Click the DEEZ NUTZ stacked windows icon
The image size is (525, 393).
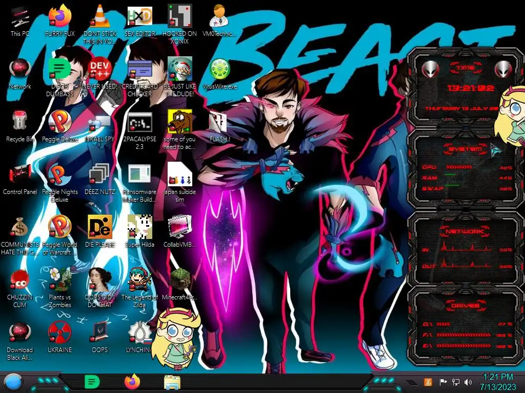coord(100,180)
